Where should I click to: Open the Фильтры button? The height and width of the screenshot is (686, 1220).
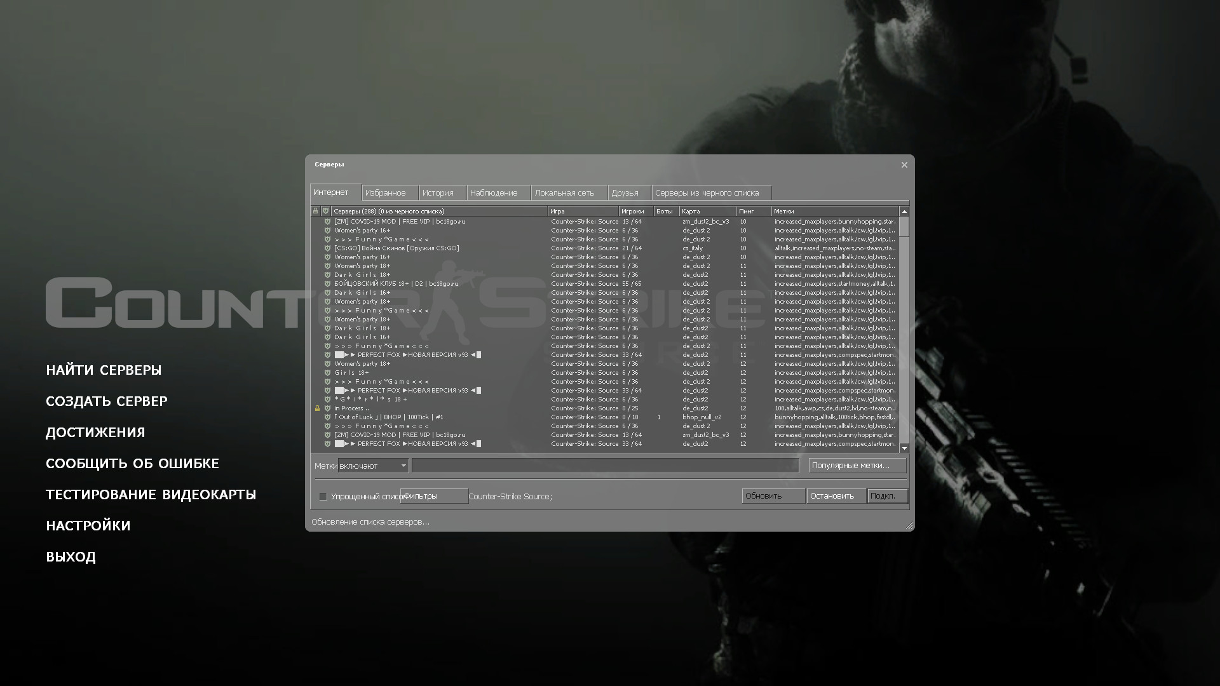coord(435,496)
